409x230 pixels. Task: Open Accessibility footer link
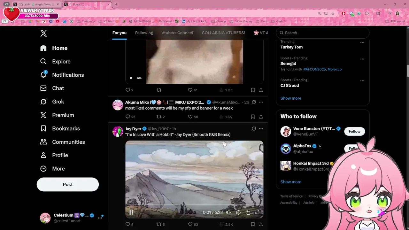[x=289, y=203]
